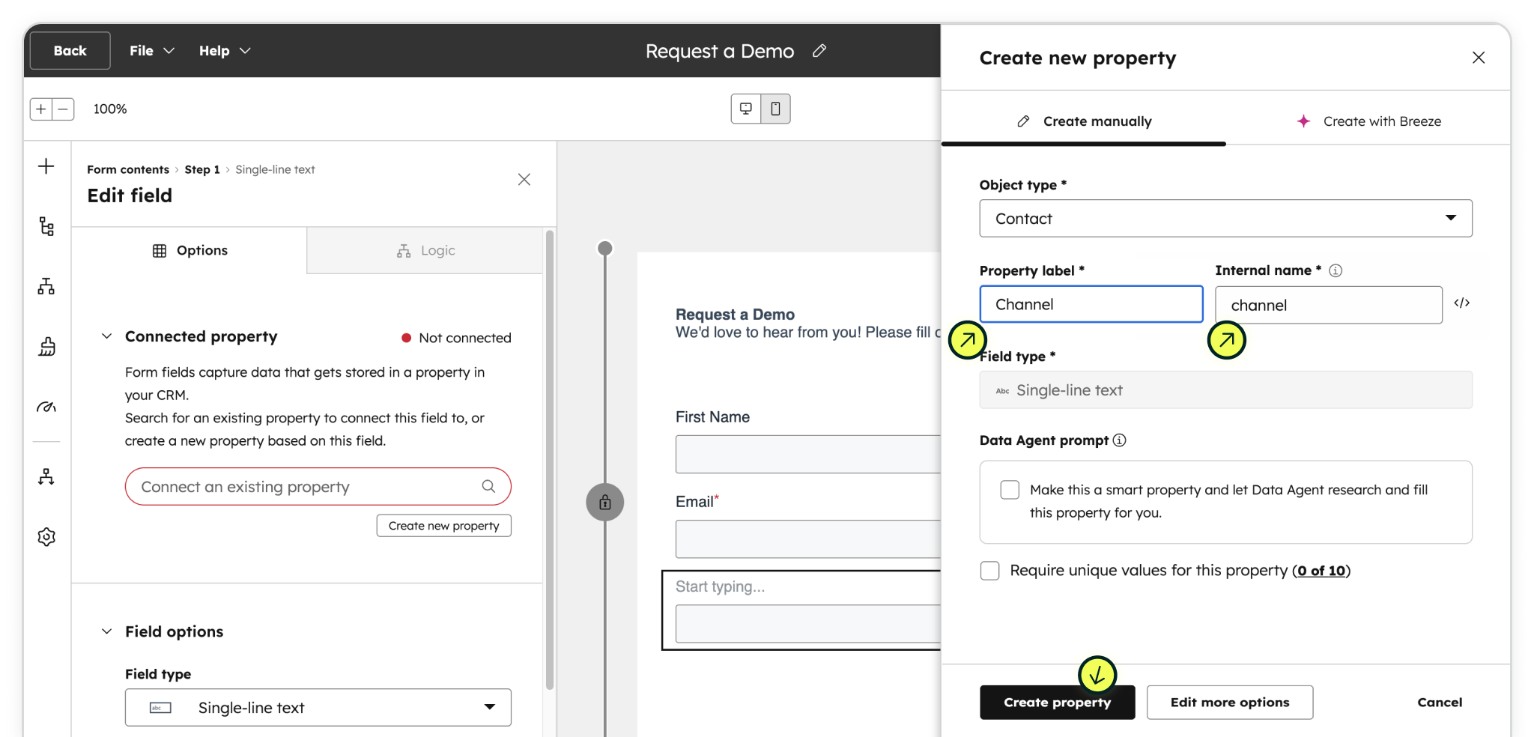Click the Form contents breadcrumb

[128, 169]
